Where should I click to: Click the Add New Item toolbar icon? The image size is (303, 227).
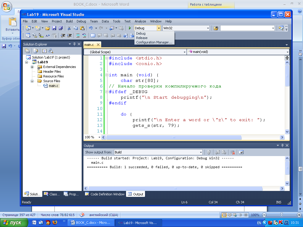(x=38, y=28)
